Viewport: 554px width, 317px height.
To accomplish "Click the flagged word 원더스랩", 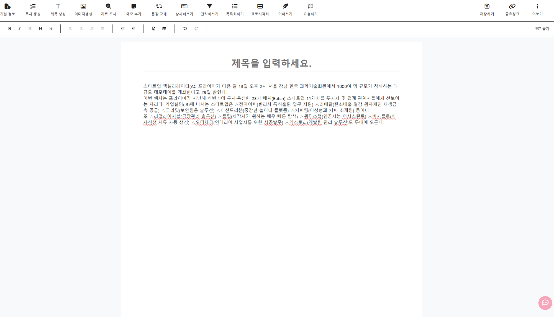I will pyautogui.click(x=313, y=116).
